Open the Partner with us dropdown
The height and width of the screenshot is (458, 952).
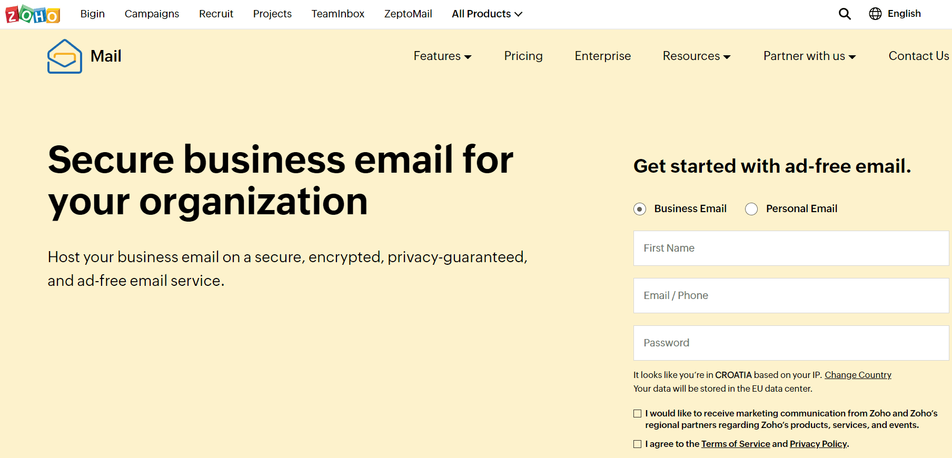809,56
